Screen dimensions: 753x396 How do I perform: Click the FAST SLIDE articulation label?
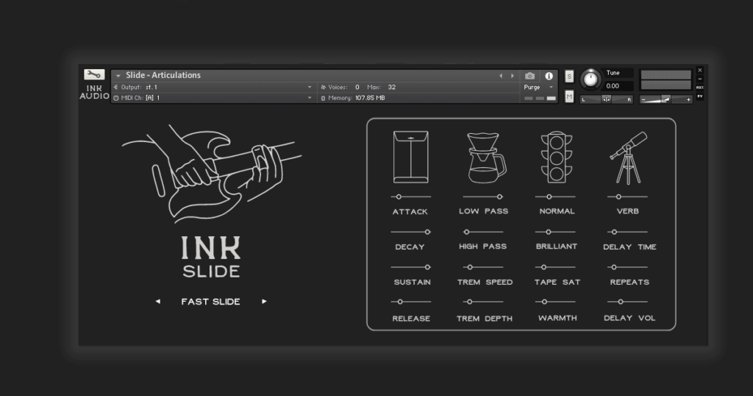pyautogui.click(x=211, y=301)
